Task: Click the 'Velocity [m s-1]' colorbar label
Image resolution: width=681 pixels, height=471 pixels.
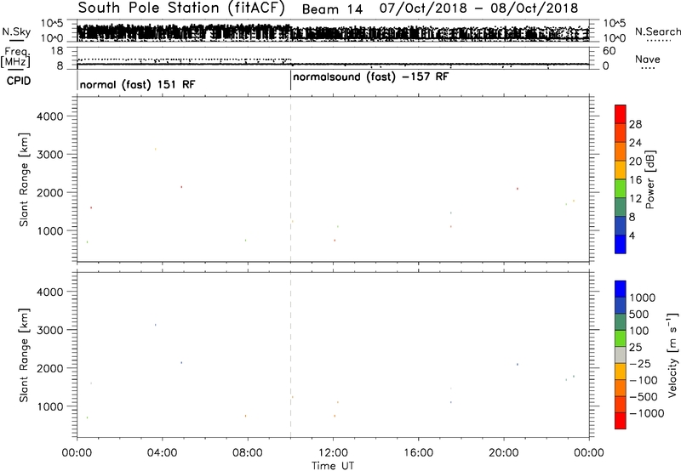Action: [x=672, y=355]
